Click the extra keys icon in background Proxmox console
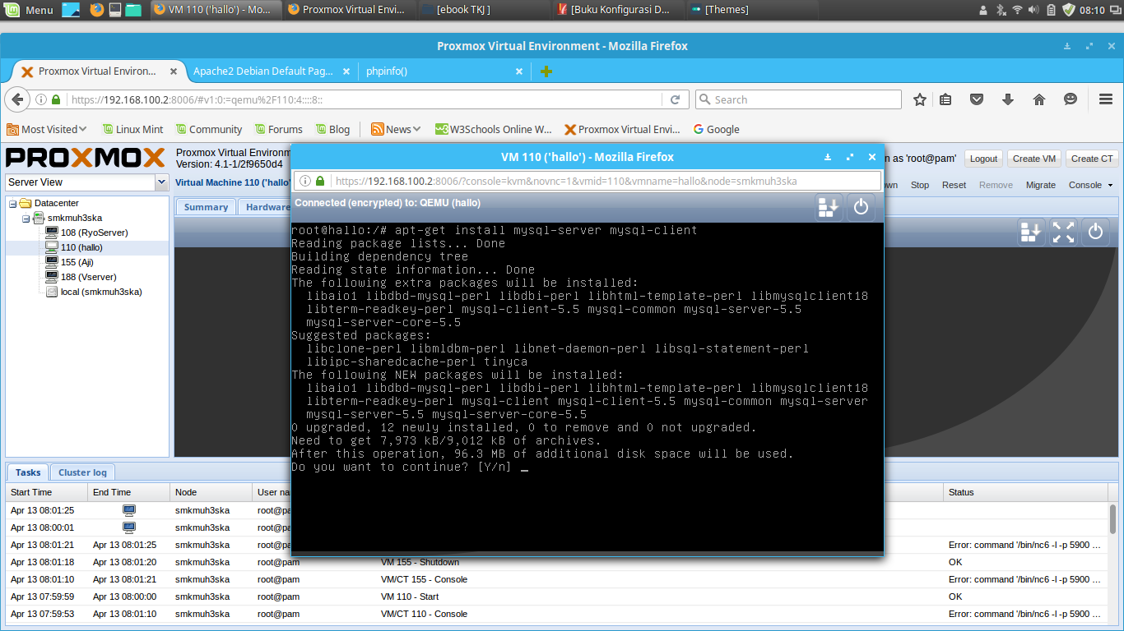This screenshot has width=1124, height=631. (1031, 232)
